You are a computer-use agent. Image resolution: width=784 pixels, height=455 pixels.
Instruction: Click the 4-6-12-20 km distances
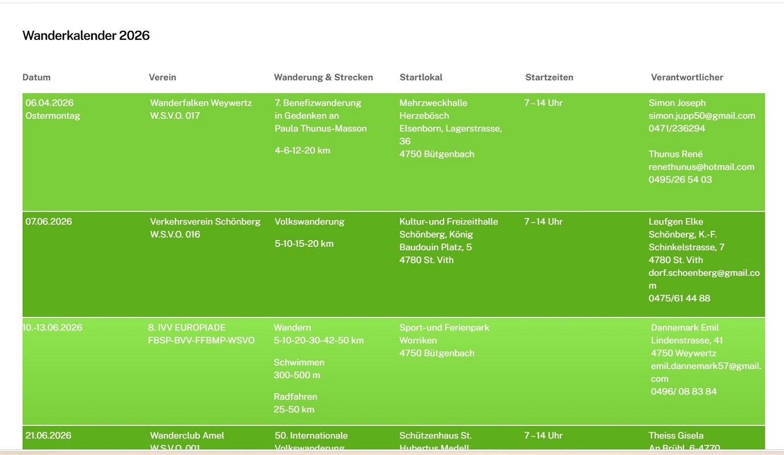[x=302, y=151]
